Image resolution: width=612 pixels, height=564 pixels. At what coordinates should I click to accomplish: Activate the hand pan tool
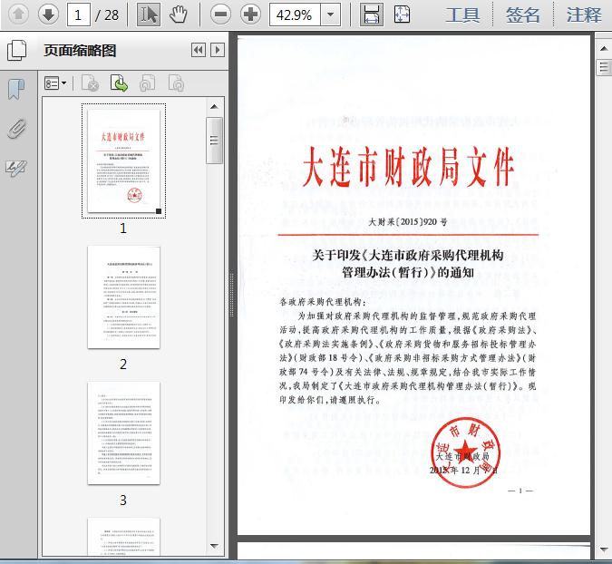[x=179, y=15]
